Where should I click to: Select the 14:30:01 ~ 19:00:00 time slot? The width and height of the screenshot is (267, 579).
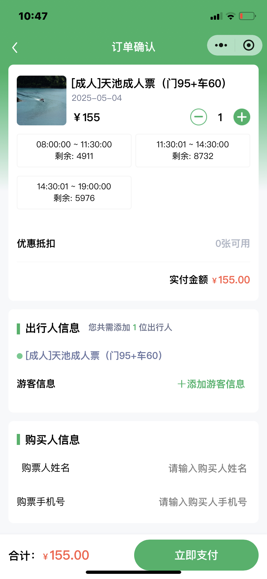click(74, 193)
